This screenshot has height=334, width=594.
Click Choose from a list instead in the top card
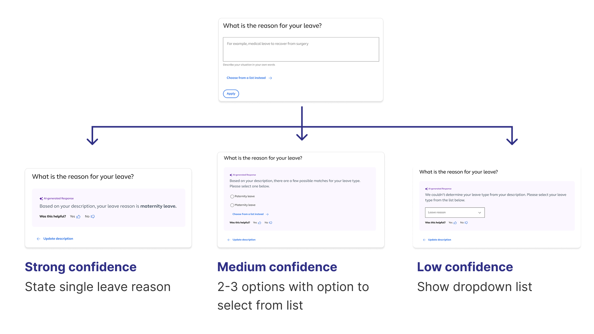[x=246, y=78]
